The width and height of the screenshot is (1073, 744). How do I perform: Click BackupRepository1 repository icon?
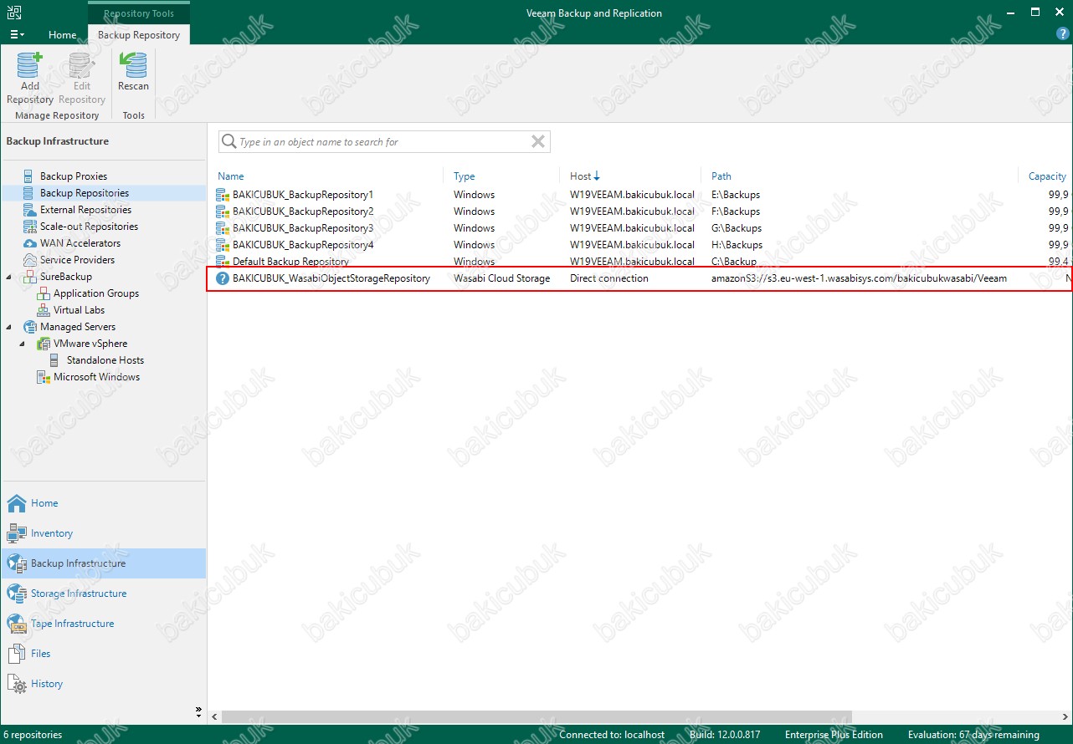click(223, 195)
